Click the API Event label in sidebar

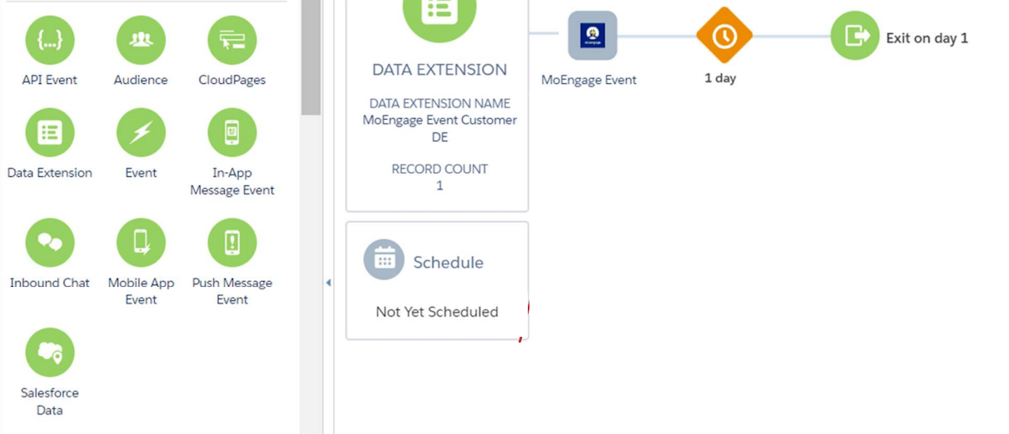50,80
